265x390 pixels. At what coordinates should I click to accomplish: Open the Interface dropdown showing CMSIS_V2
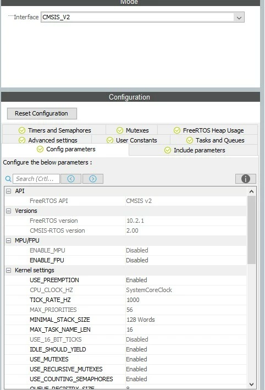click(x=142, y=17)
